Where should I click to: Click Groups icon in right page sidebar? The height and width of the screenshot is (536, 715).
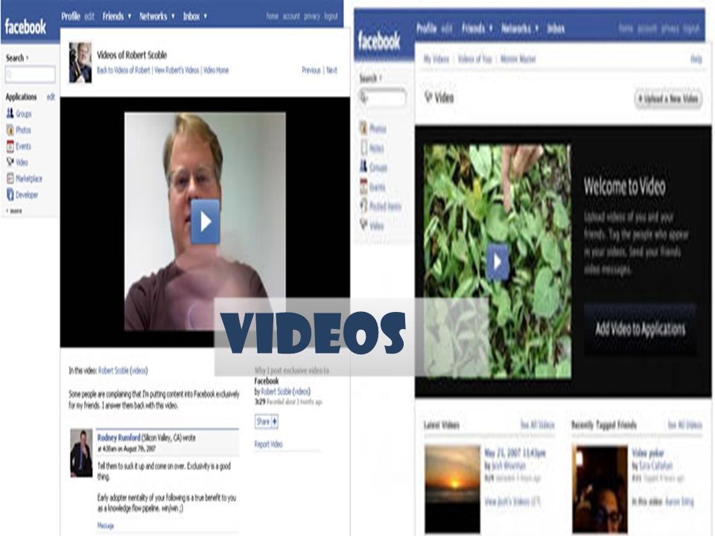pos(363,166)
